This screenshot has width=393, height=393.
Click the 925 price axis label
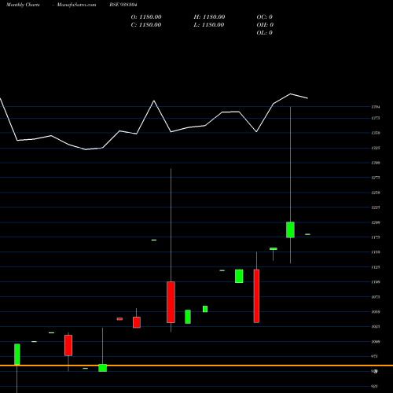click(x=375, y=386)
